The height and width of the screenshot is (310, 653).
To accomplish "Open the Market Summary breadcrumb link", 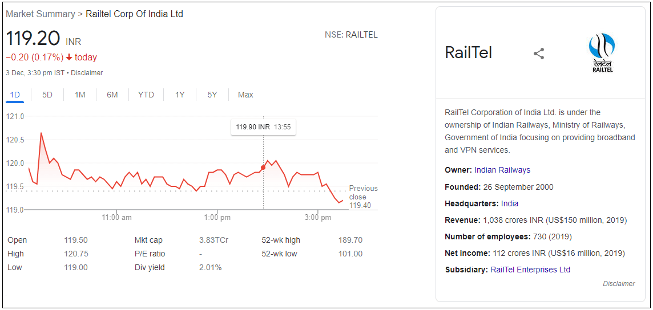I will (x=40, y=14).
